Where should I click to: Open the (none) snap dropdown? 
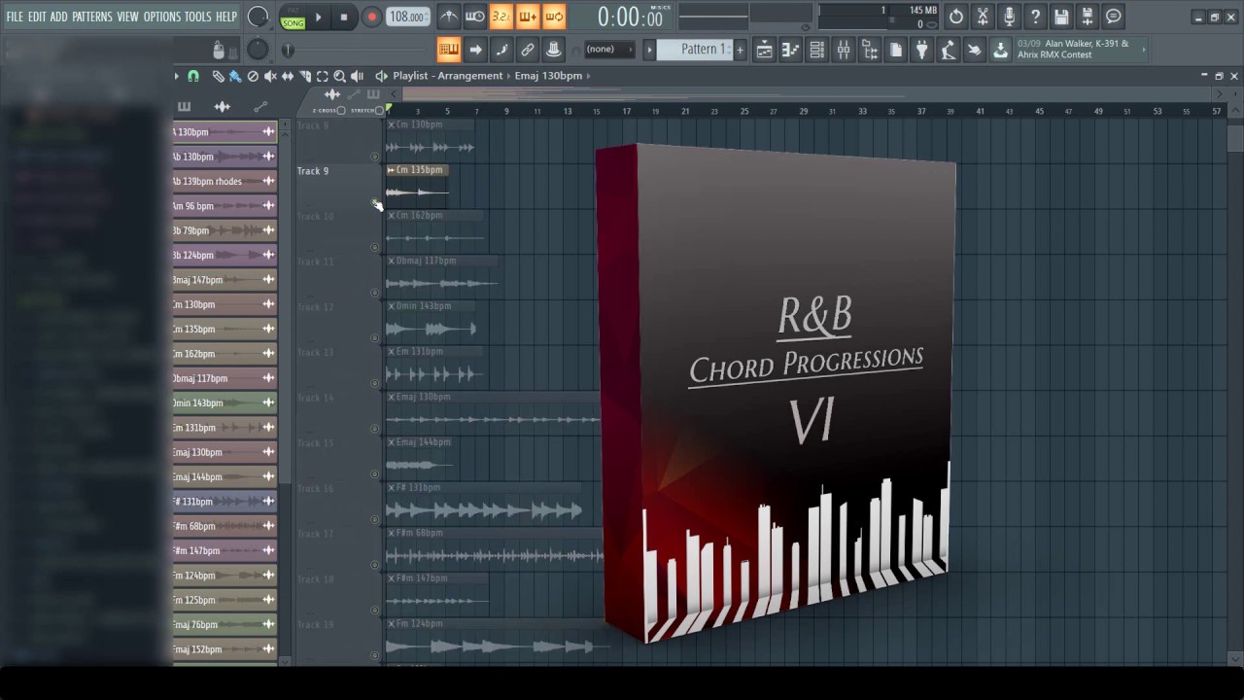(x=610, y=50)
